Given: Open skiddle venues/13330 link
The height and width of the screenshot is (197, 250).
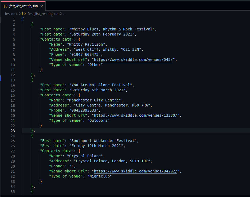Looking at the screenshot, I should pos(135,115).
